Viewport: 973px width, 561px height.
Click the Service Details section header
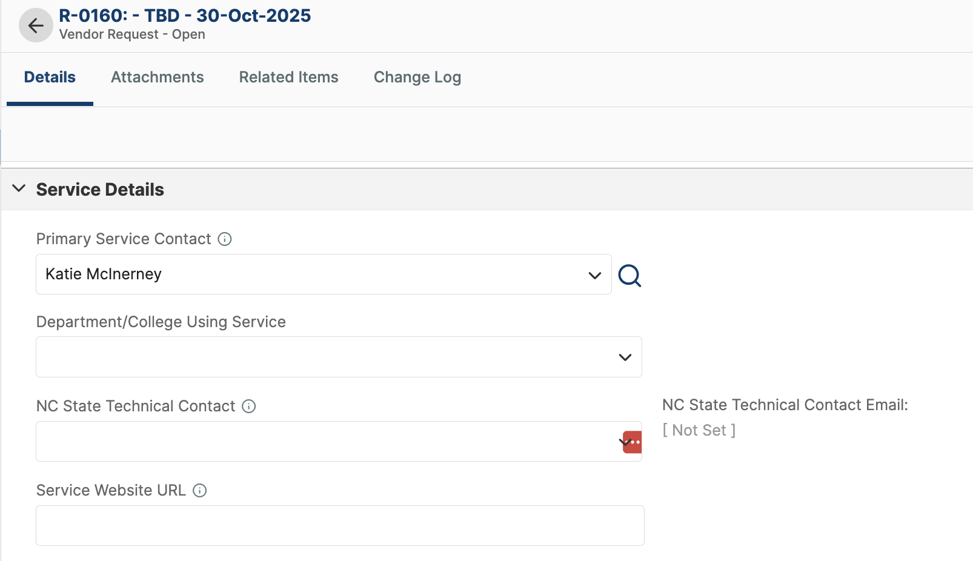point(100,189)
